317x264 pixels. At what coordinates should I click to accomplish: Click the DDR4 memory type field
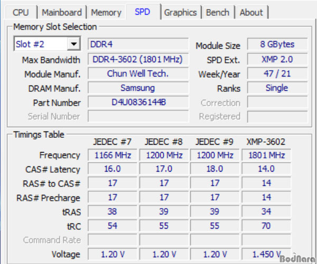(x=138, y=44)
